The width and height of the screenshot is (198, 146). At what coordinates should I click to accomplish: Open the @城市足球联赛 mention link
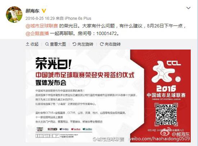42,26
